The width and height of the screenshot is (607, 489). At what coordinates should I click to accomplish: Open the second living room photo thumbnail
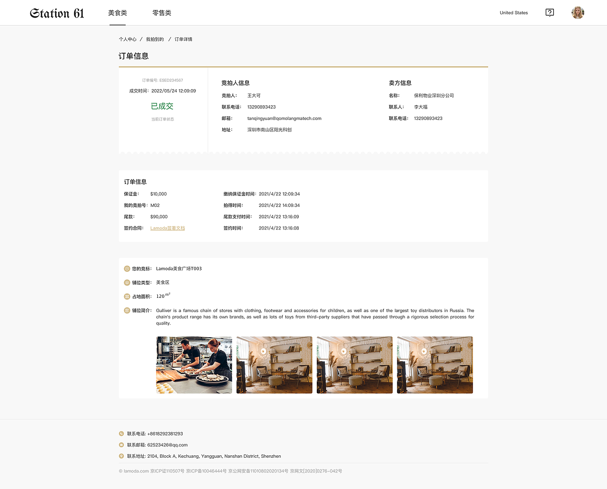355,365
